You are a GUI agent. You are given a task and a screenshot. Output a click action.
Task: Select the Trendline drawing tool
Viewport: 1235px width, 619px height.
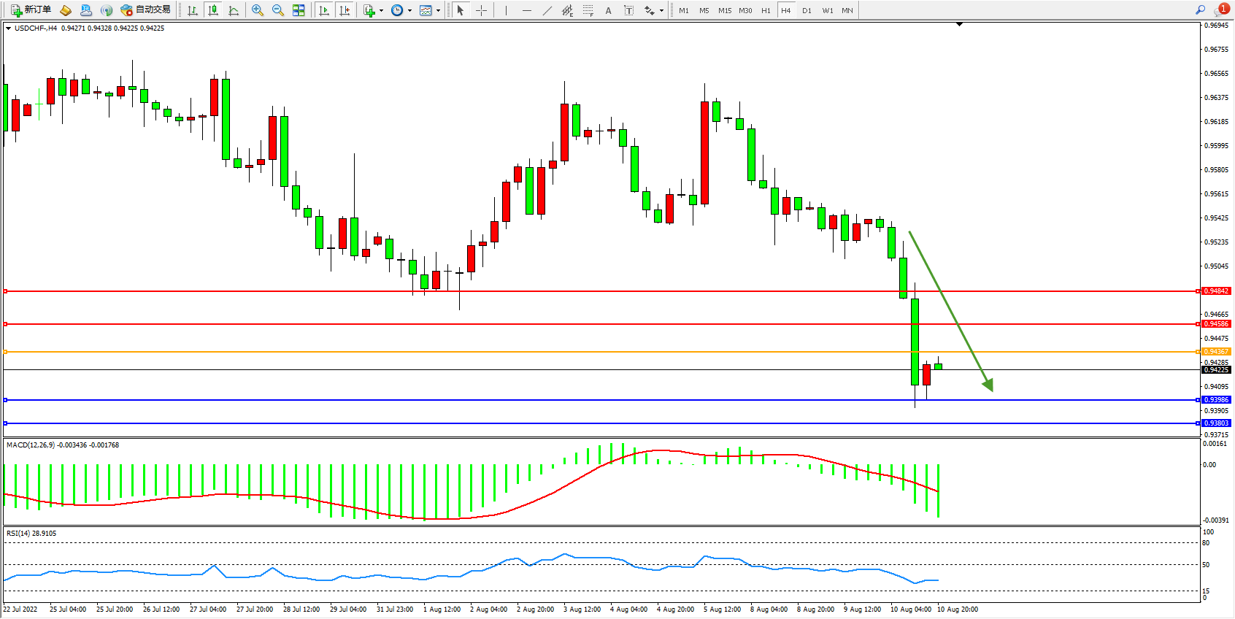[x=547, y=10]
